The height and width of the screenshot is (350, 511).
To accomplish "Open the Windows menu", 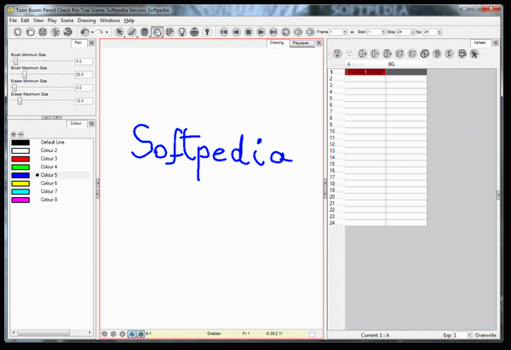I will click(x=110, y=20).
